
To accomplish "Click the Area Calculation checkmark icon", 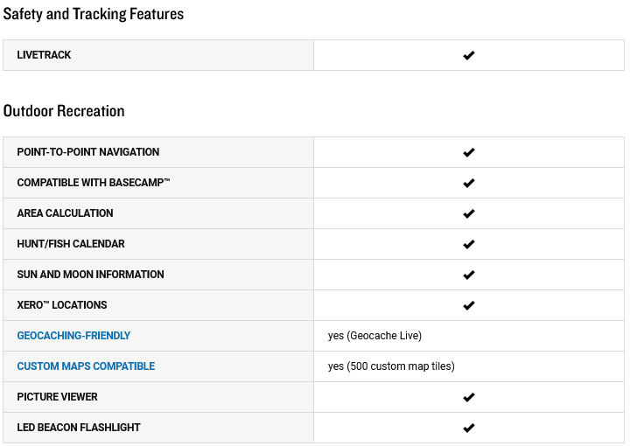I will pyautogui.click(x=468, y=213).
